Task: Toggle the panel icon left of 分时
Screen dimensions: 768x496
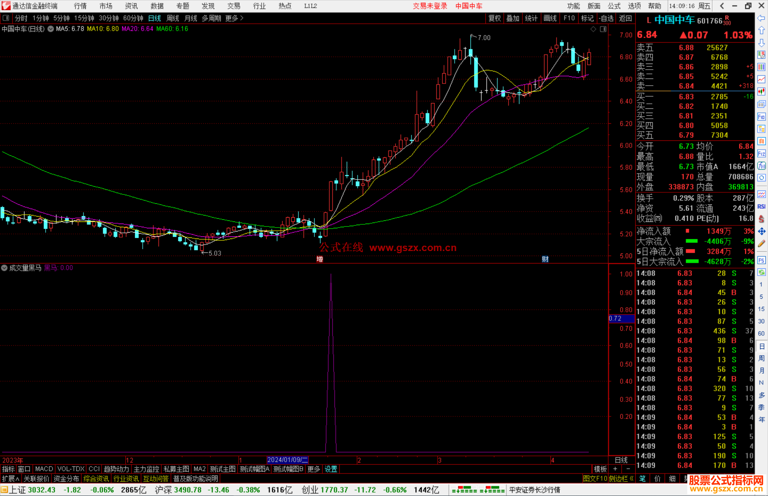Action: pyautogui.click(x=6, y=18)
